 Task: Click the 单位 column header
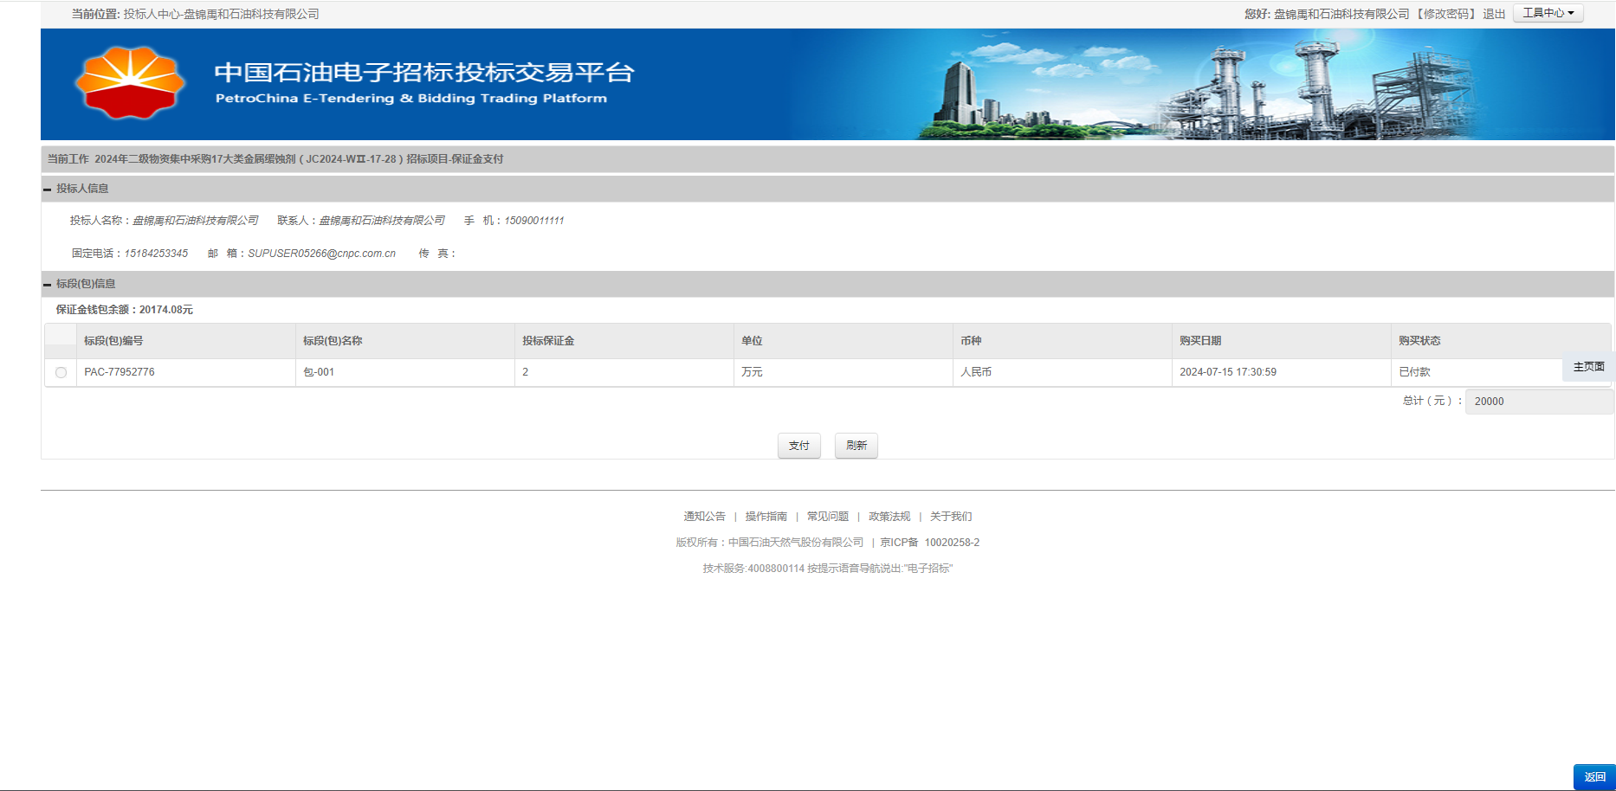tap(844, 341)
